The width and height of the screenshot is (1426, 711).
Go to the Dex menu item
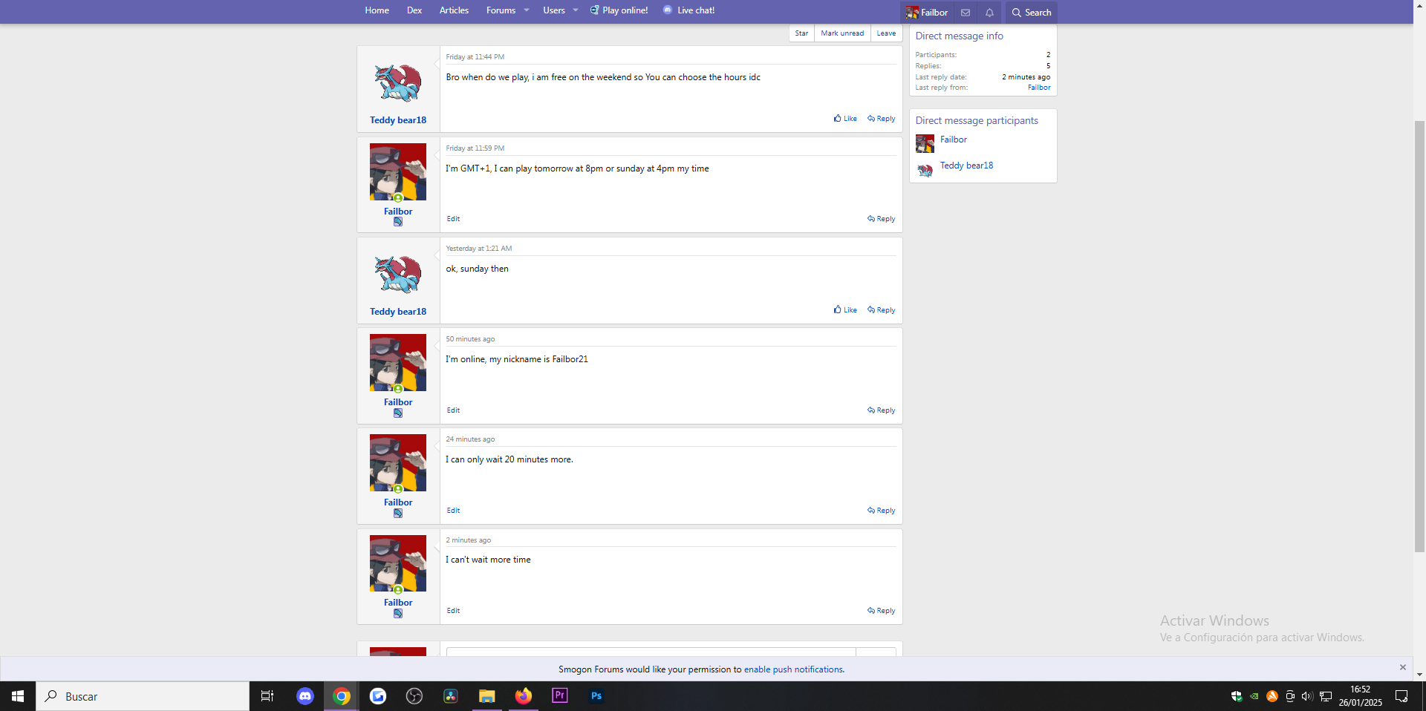coord(414,10)
